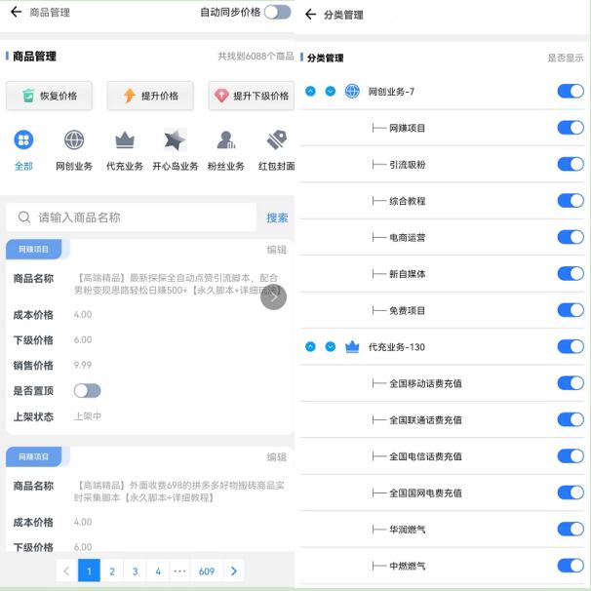Select the 红包封面 tag icon

pyautogui.click(x=276, y=140)
